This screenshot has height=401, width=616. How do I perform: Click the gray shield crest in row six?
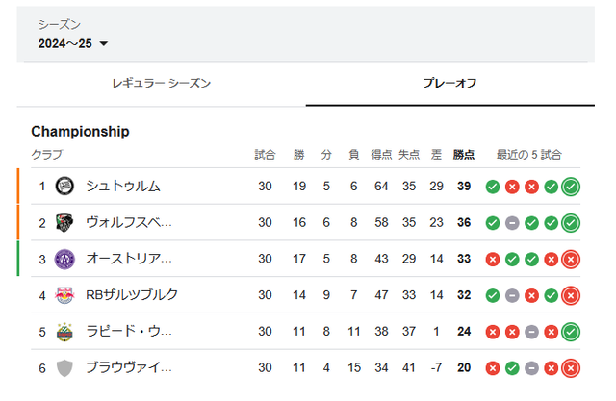tap(65, 368)
